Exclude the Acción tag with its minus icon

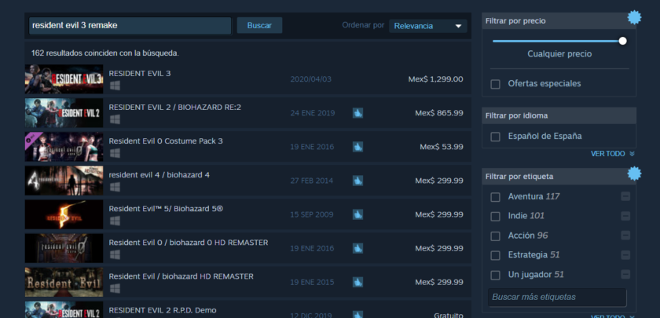(625, 236)
